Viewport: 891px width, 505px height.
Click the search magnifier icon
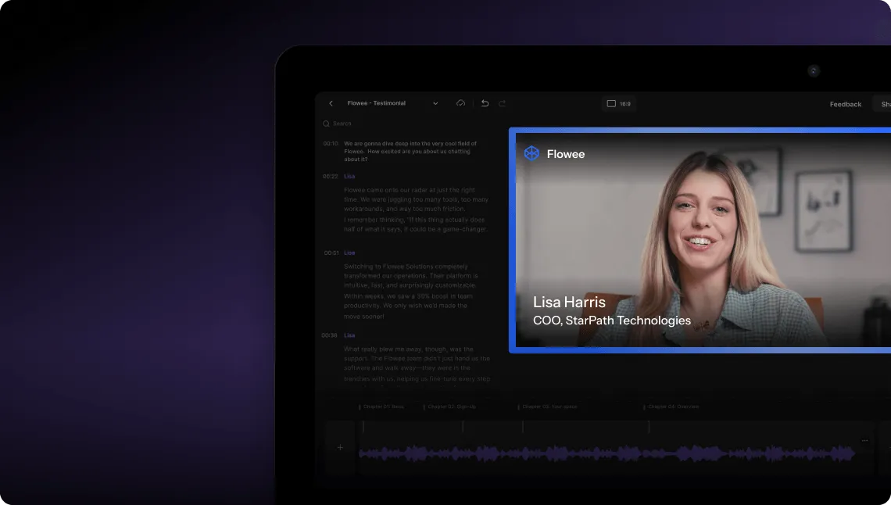pos(326,124)
